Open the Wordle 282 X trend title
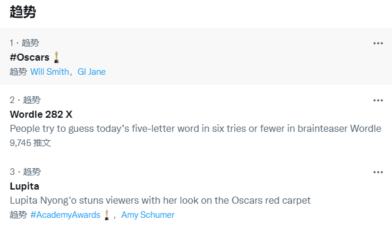 [41, 114]
